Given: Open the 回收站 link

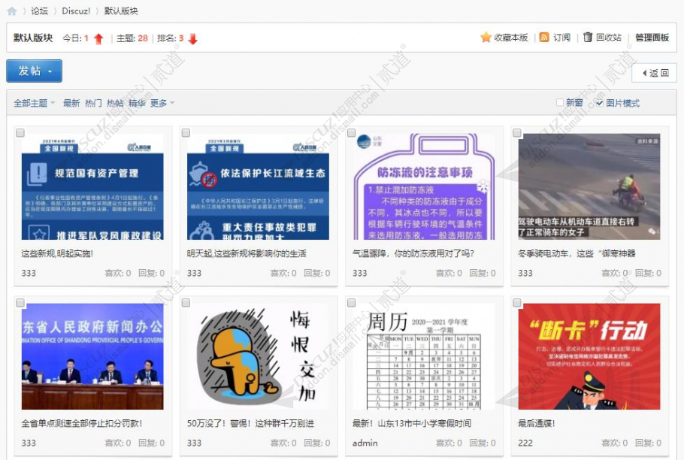Looking at the screenshot, I should coord(609,38).
